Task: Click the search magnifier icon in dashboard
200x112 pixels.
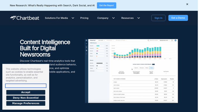Action: pos(148,40)
